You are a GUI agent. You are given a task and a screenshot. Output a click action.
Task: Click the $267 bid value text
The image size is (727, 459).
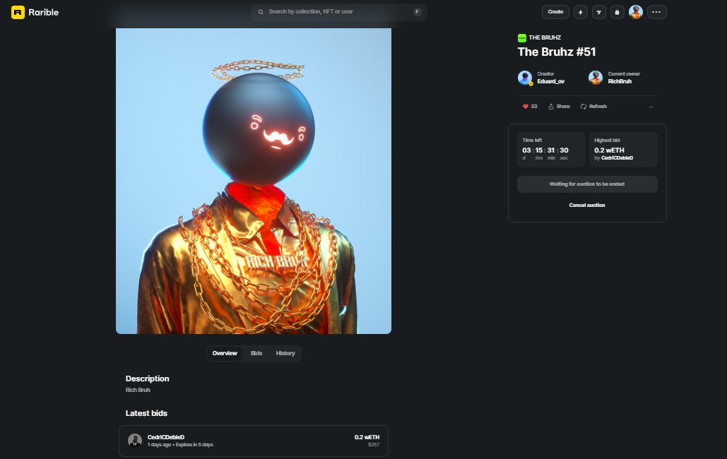click(374, 445)
